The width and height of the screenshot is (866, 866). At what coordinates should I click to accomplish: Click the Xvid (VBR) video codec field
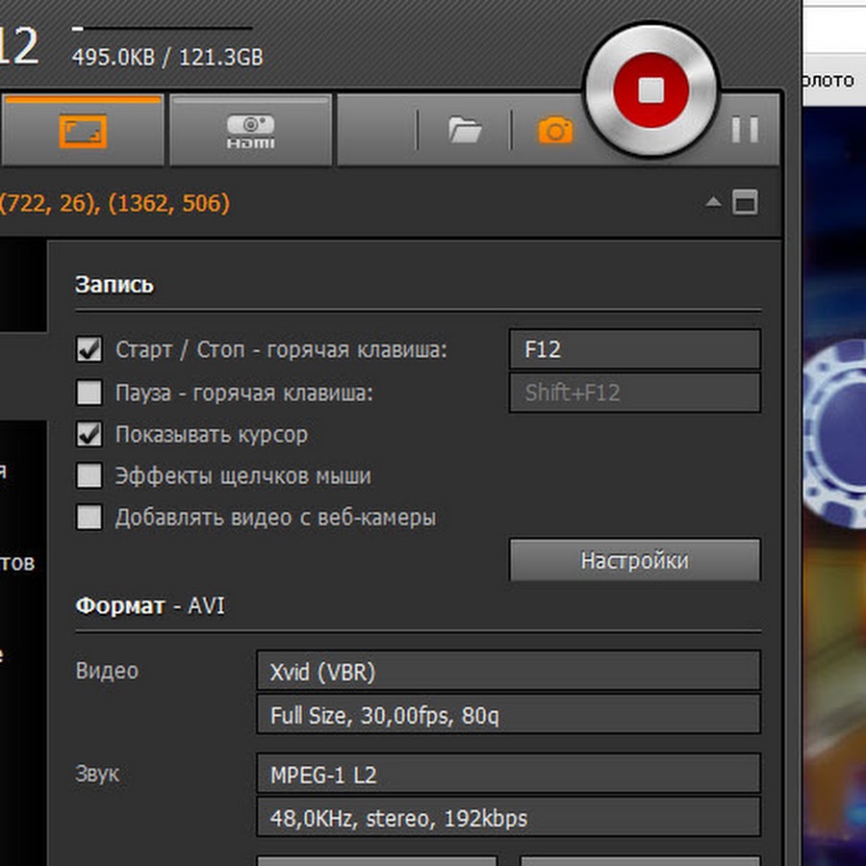point(508,672)
